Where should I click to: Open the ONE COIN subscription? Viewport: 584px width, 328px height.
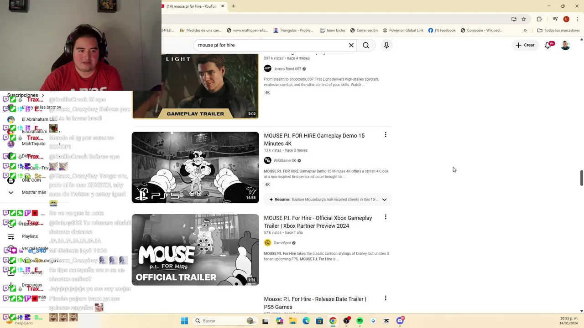[x=31, y=180]
